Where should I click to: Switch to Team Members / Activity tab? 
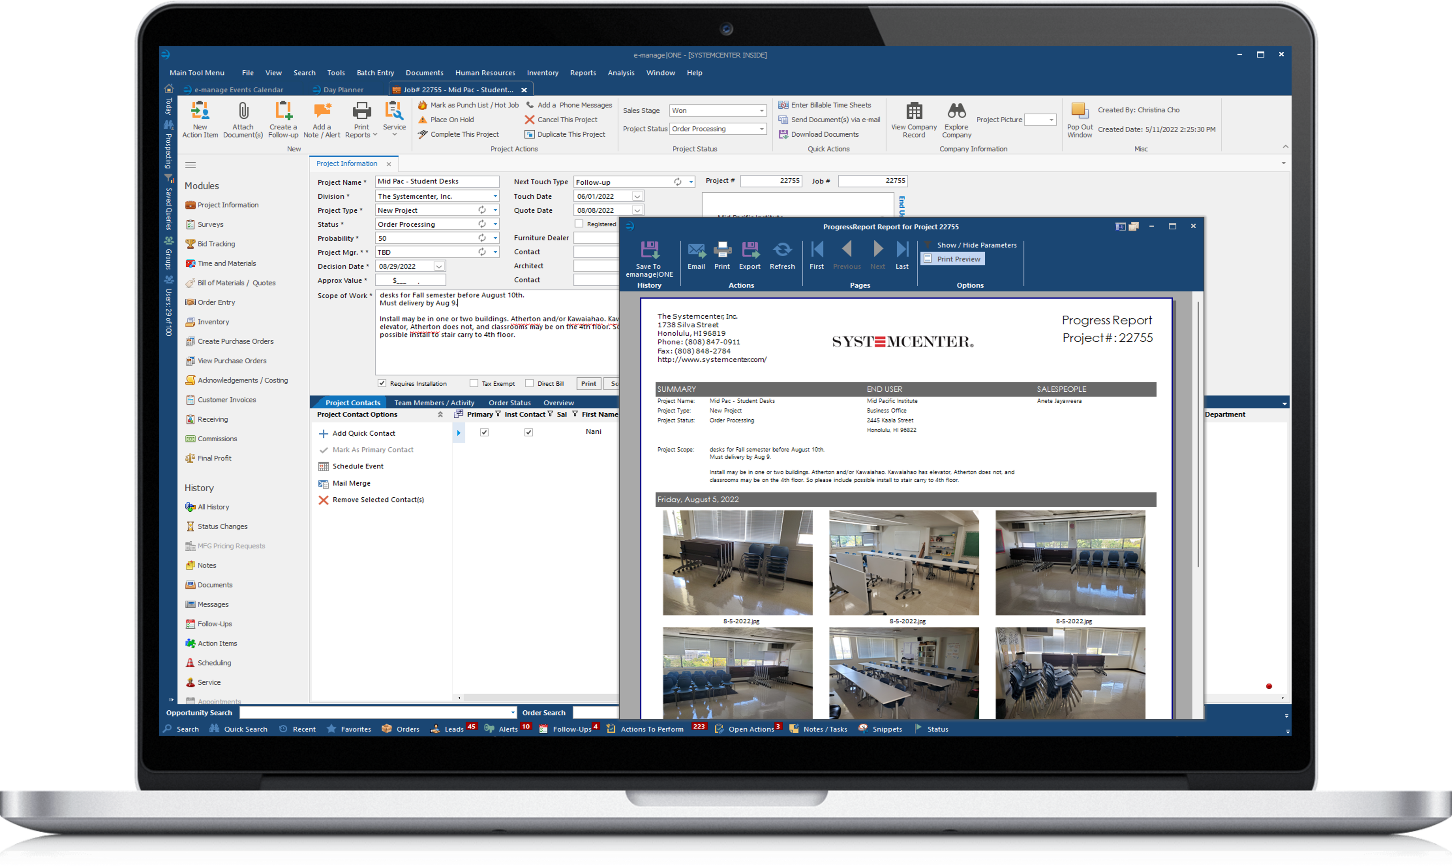[x=434, y=403]
